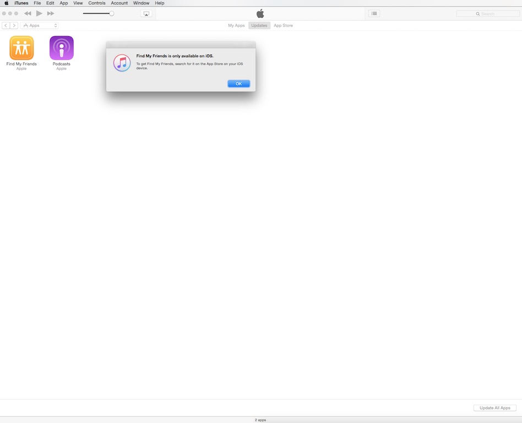The height and width of the screenshot is (423, 522).
Task: Click the rewind playback button
Action: (x=28, y=13)
